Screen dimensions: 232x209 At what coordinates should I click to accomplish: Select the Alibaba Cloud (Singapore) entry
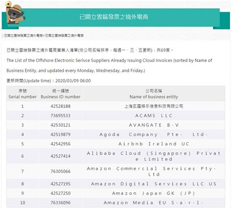(x=154, y=156)
